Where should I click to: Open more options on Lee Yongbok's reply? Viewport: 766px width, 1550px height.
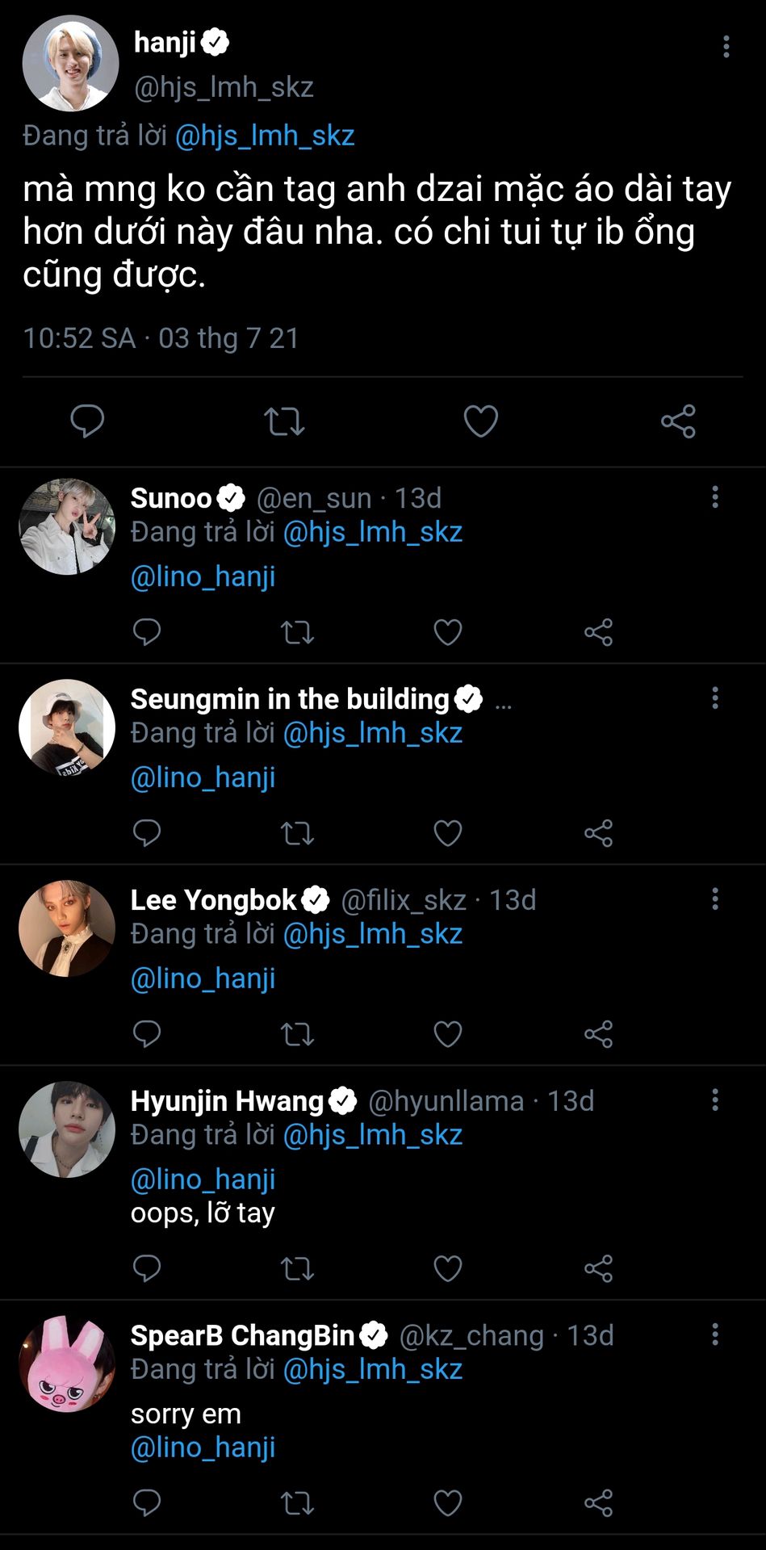coord(714,899)
